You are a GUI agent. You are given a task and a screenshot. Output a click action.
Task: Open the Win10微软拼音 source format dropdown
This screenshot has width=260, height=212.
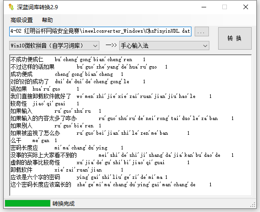pyautogui.click(x=54, y=46)
